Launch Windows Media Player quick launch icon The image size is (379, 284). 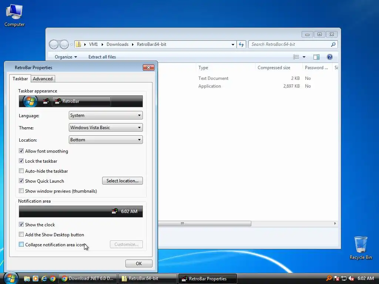(x=35, y=278)
